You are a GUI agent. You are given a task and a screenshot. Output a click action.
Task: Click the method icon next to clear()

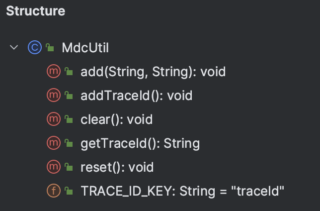click(54, 119)
